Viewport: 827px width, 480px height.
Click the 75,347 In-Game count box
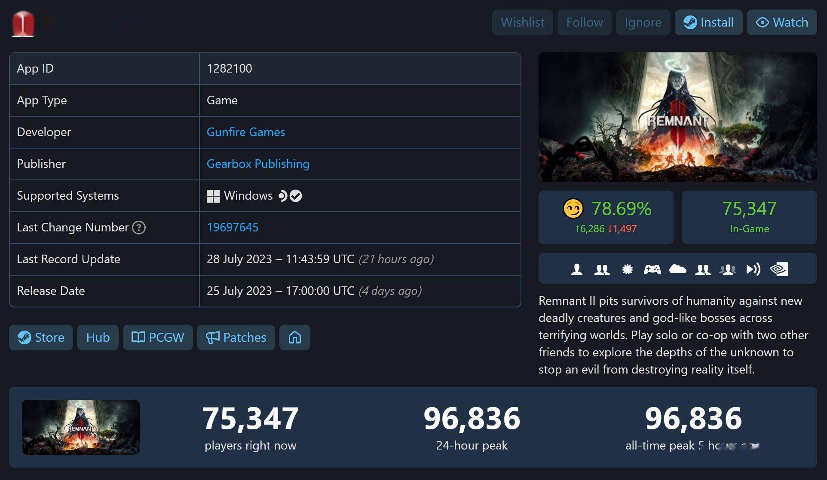[x=749, y=218]
